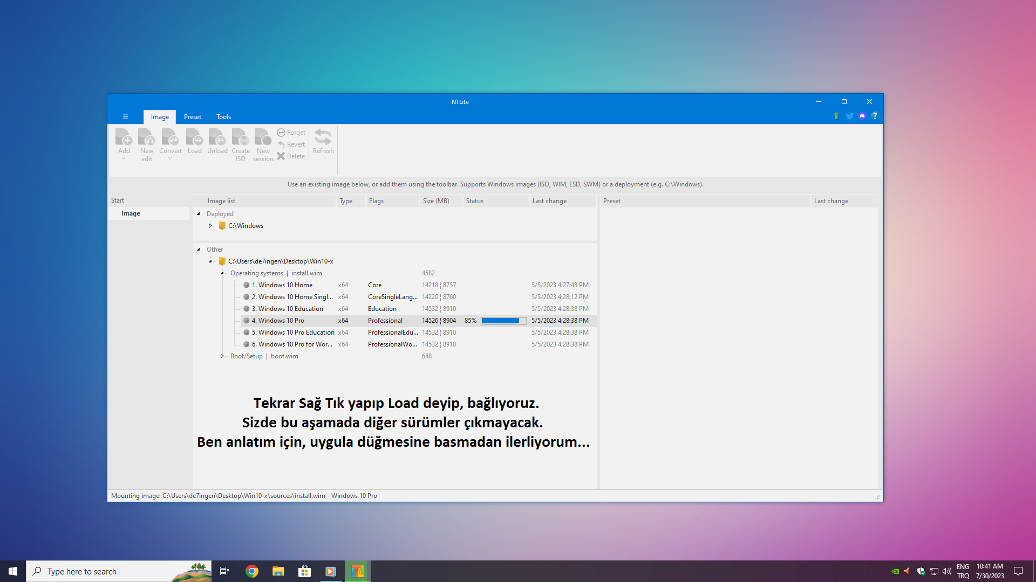Open the Discord icon in title area
The image size is (1036, 582).
click(862, 116)
